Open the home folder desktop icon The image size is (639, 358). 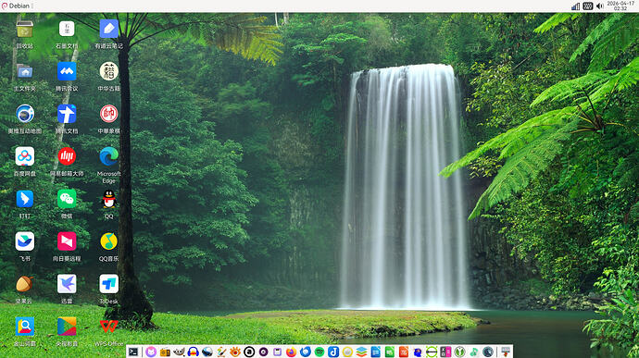[25, 71]
